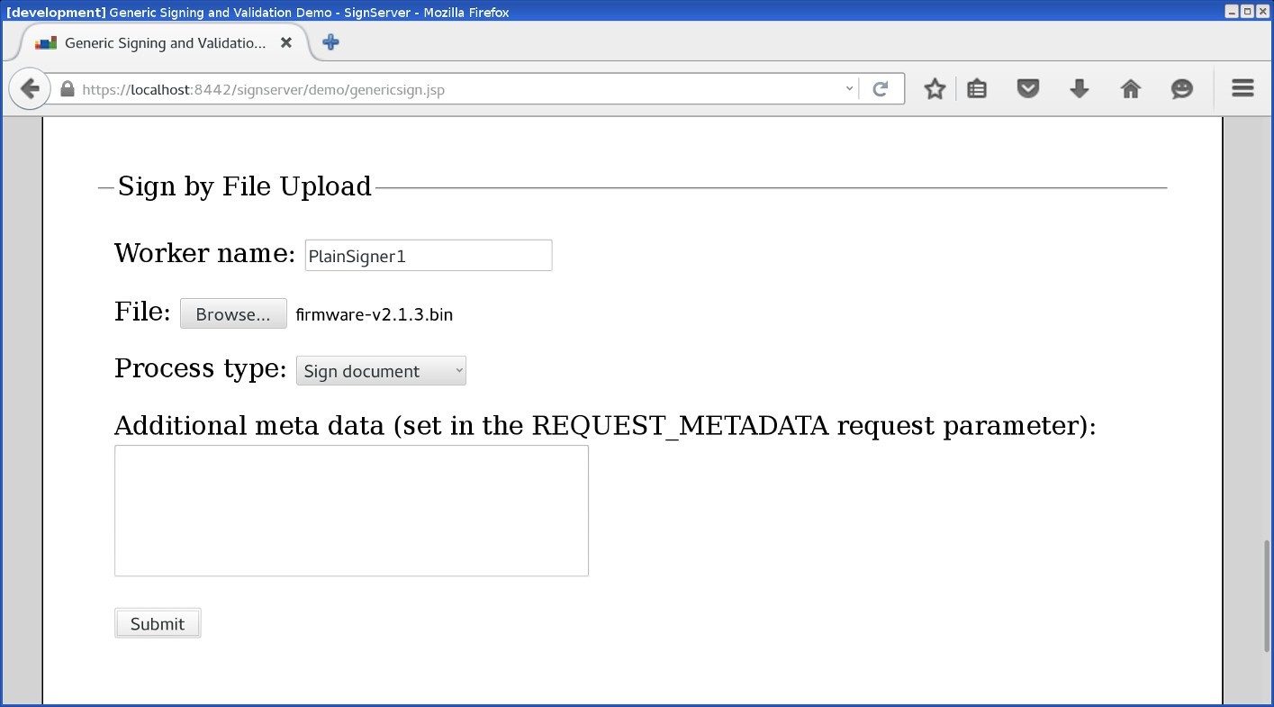This screenshot has width=1274, height=707.
Task: Open the Downloads panel
Action: coord(1079,88)
